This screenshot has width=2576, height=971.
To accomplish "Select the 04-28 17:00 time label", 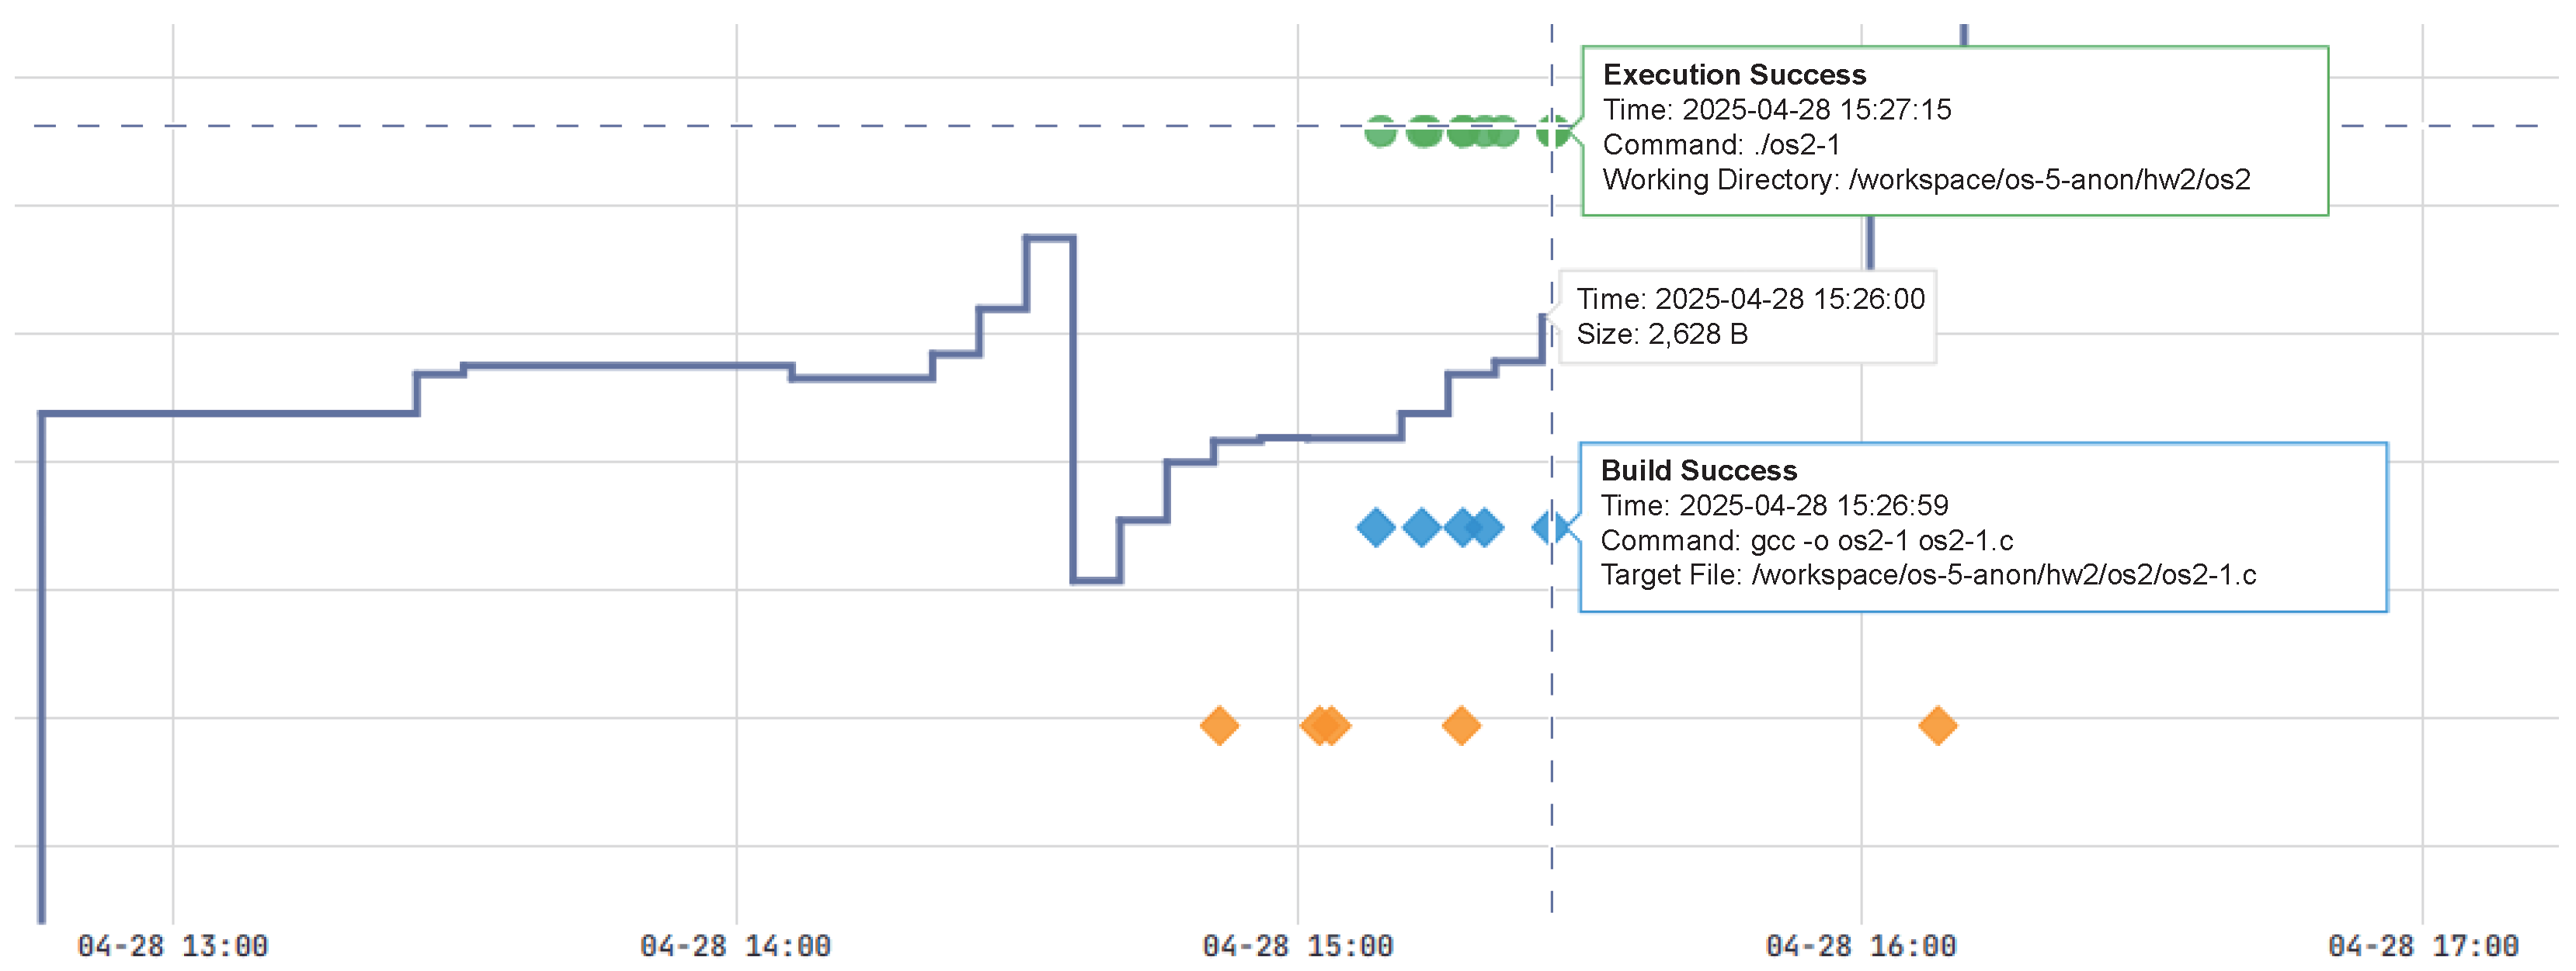I will (x=2422, y=945).
